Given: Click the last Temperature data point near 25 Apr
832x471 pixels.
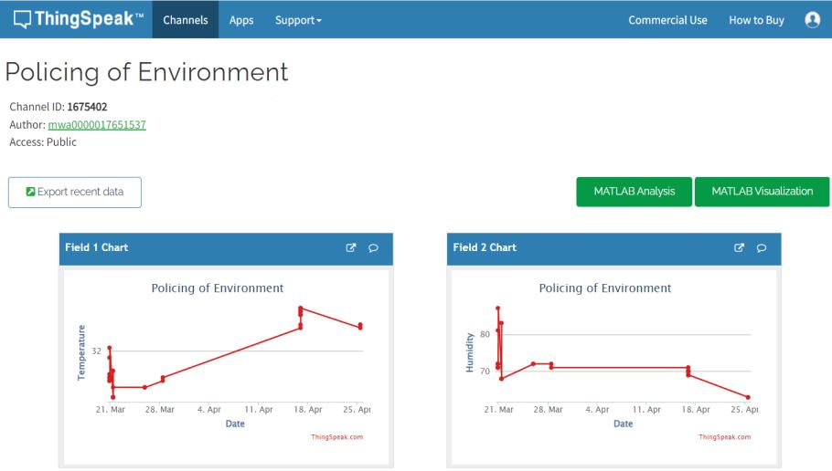Looking at the screenshot, I should pyautogui.click(x=360, y=326).
